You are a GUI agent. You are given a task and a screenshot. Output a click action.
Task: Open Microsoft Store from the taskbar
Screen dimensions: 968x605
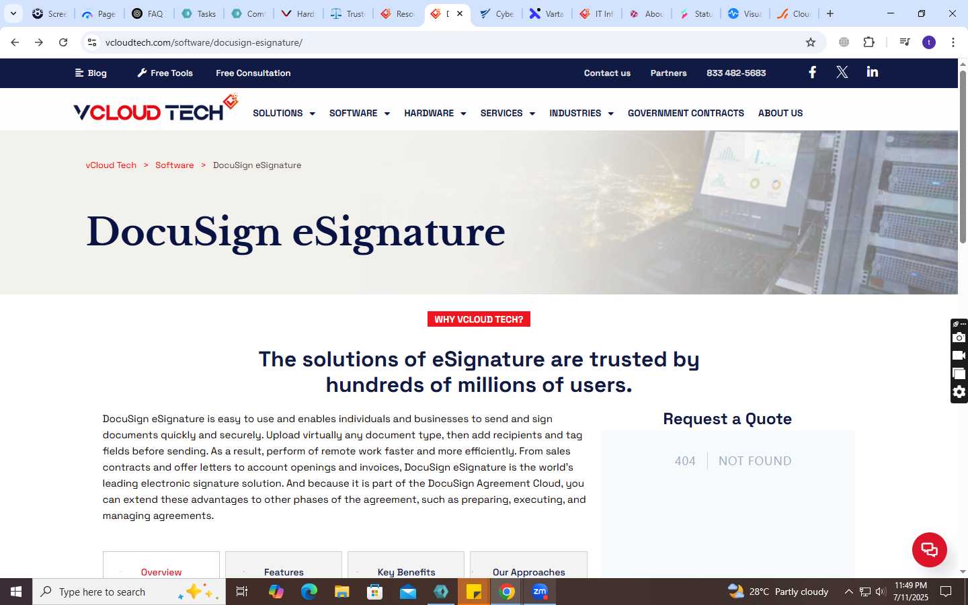[x=375, y=592]
